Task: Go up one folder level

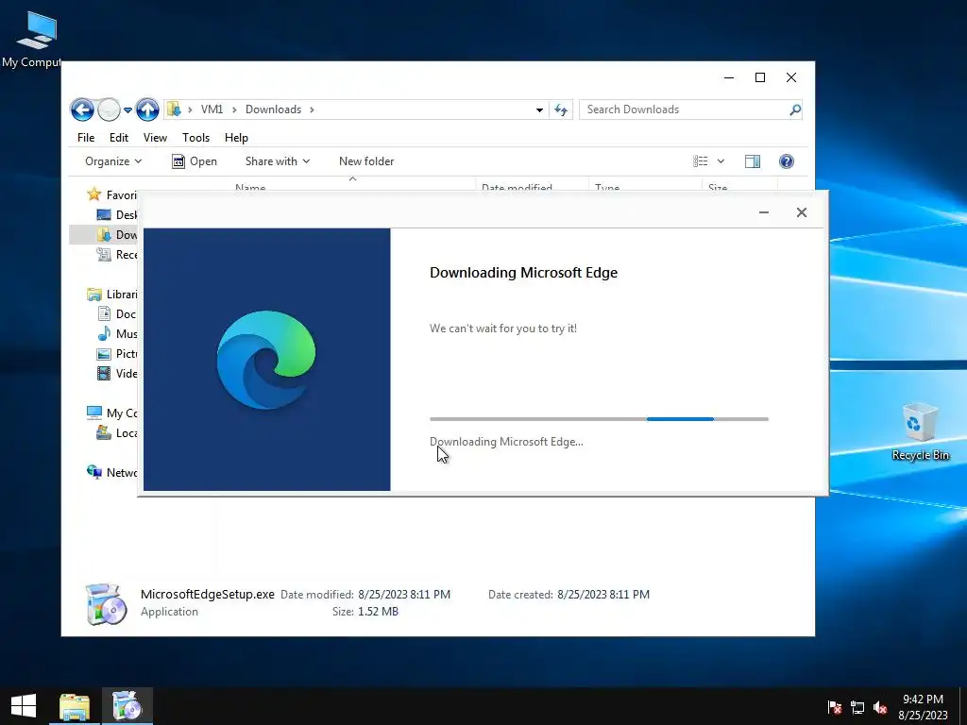Action: [147, 110]
